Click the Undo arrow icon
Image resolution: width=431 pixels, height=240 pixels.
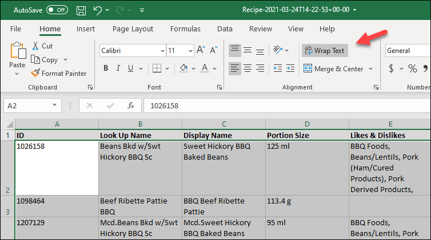98,10
